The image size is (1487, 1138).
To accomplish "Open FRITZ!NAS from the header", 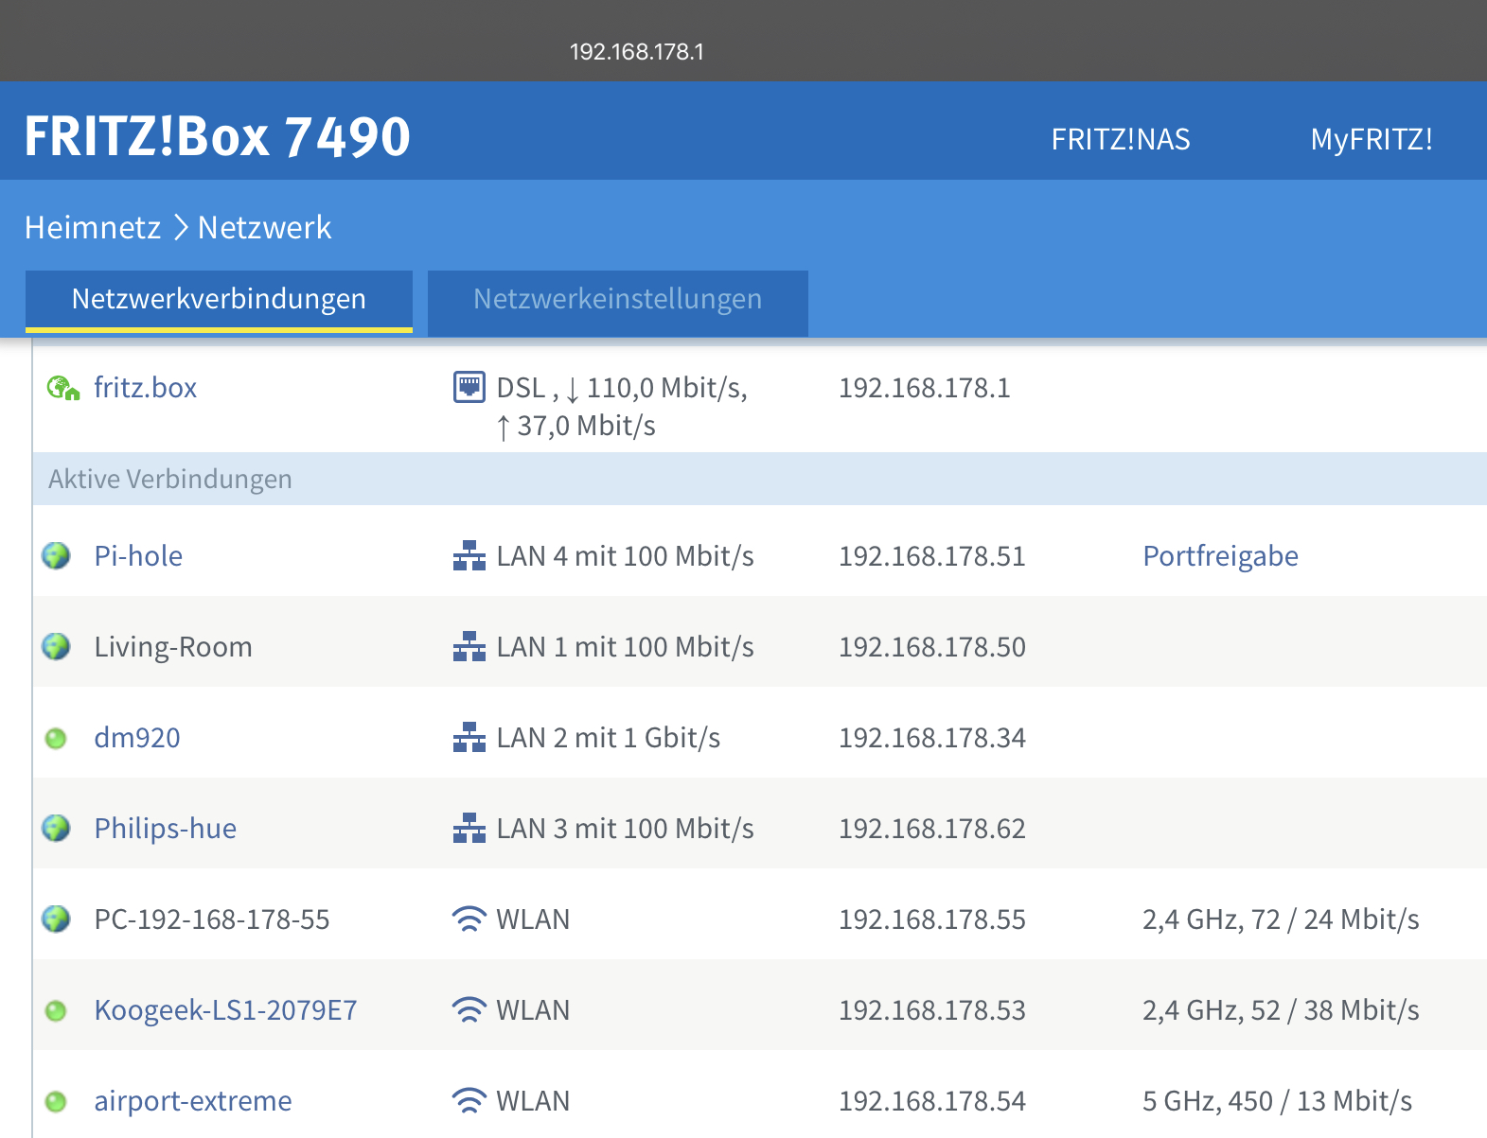I will click(x=1121, y=140).
